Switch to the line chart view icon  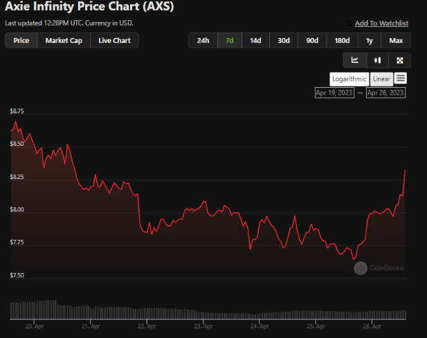pyautogui.click(x=355, y=60)
